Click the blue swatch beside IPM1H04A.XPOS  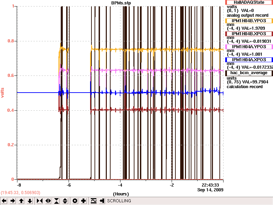point(226,60)
